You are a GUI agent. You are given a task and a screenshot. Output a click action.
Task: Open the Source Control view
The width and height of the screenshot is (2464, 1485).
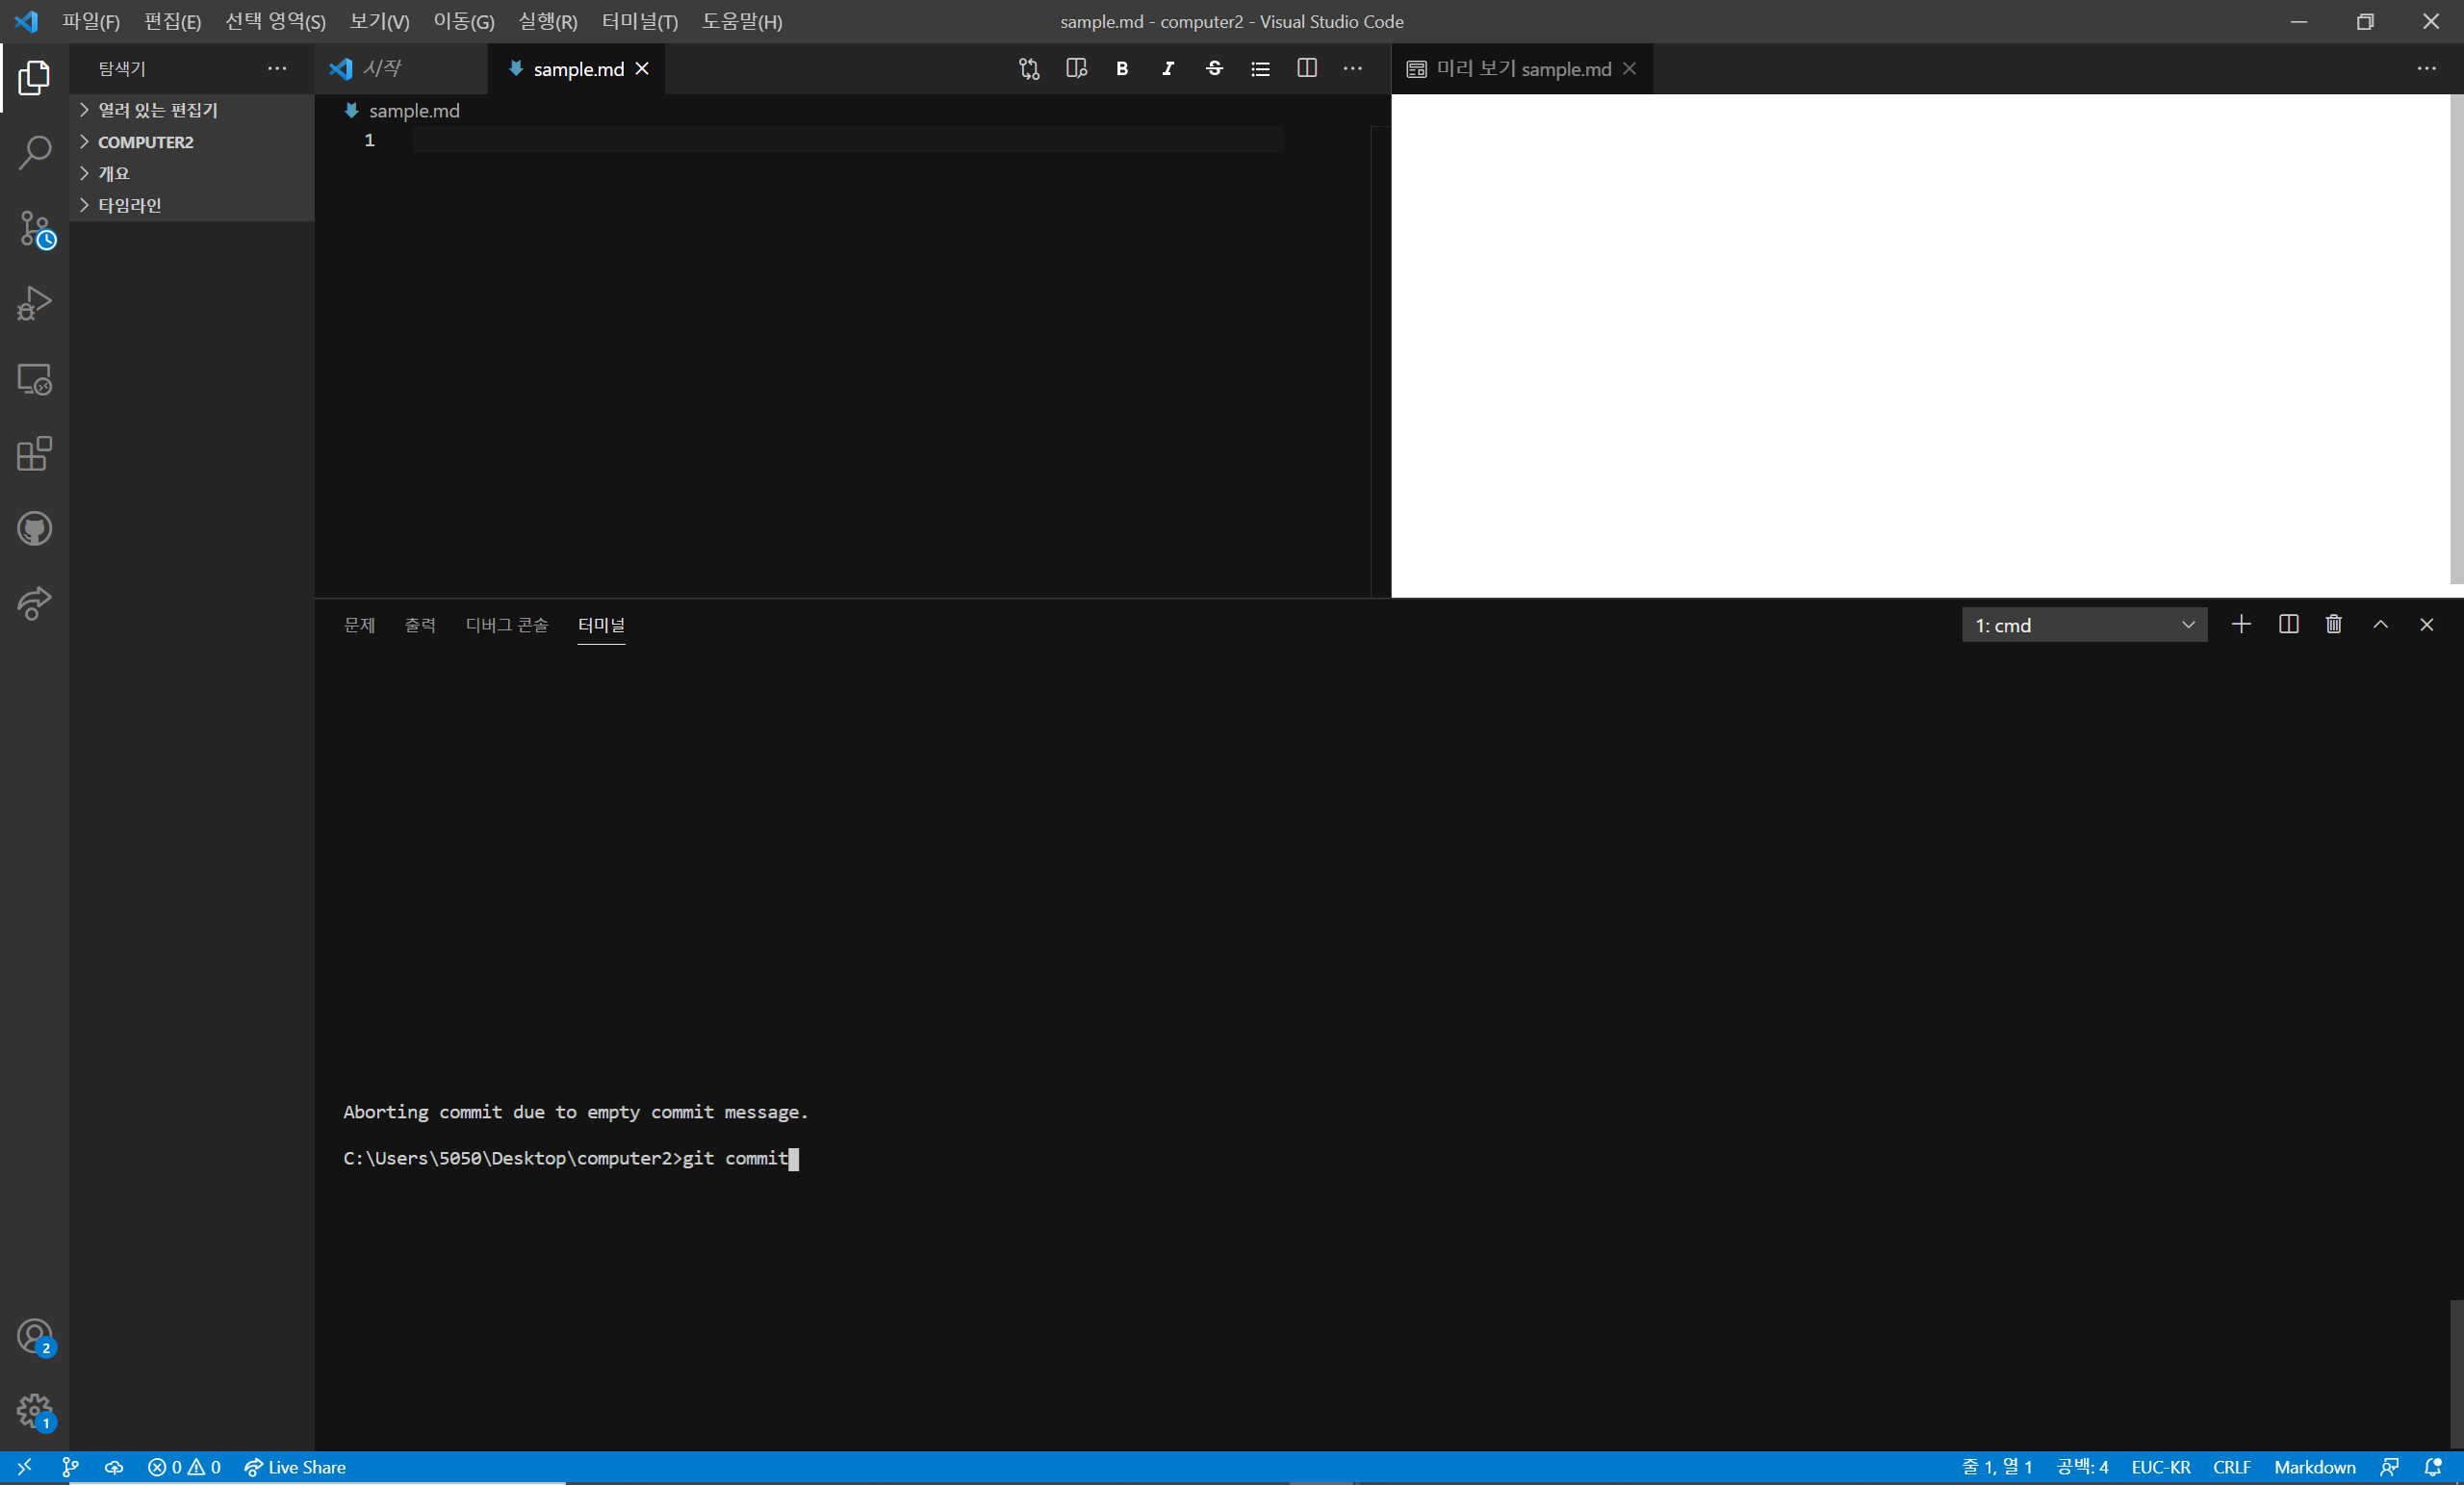point(34,229)
